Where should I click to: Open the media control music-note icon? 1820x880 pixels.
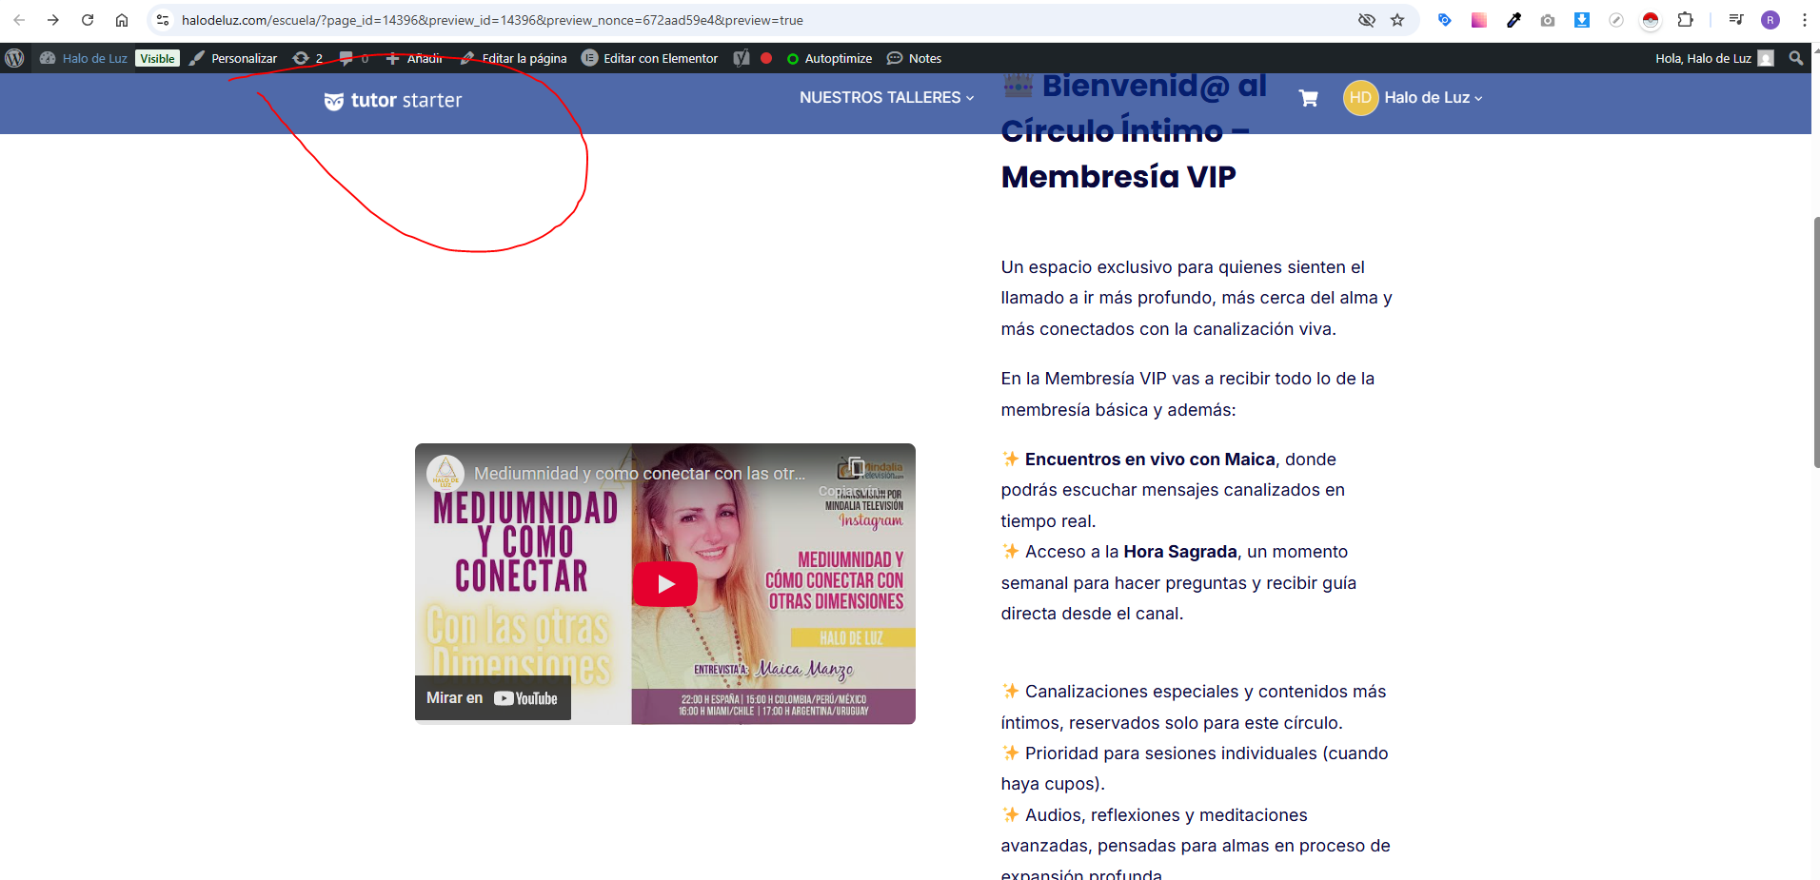1736,20
